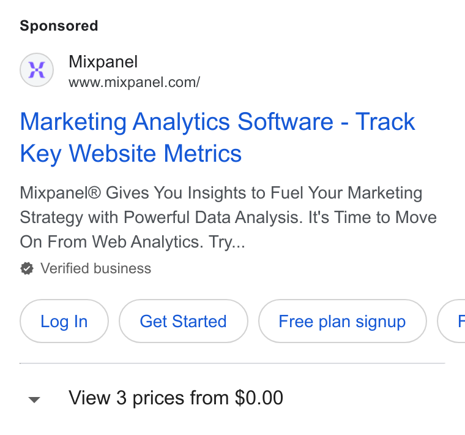Visit the www.mixpanel.com/ URL
This screenshot has height=435, width=465.
coord(135,82)
